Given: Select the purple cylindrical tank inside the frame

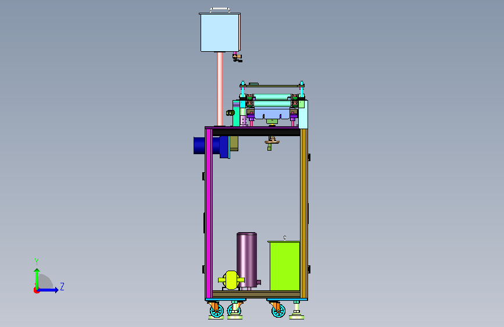Looking at the screenshot, I should [x=246, y=261].
